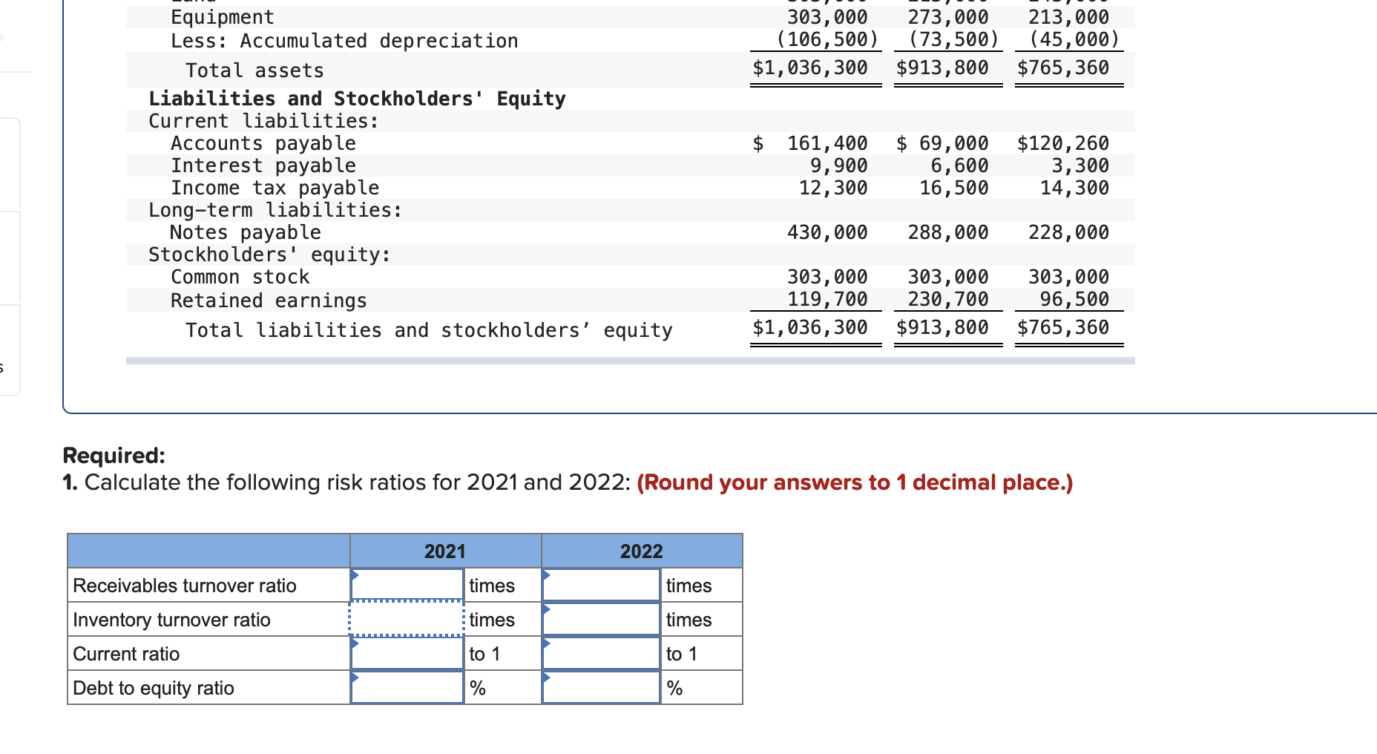
Task: Click the 'Retained earnings' row label
Action: coord(269,301)
